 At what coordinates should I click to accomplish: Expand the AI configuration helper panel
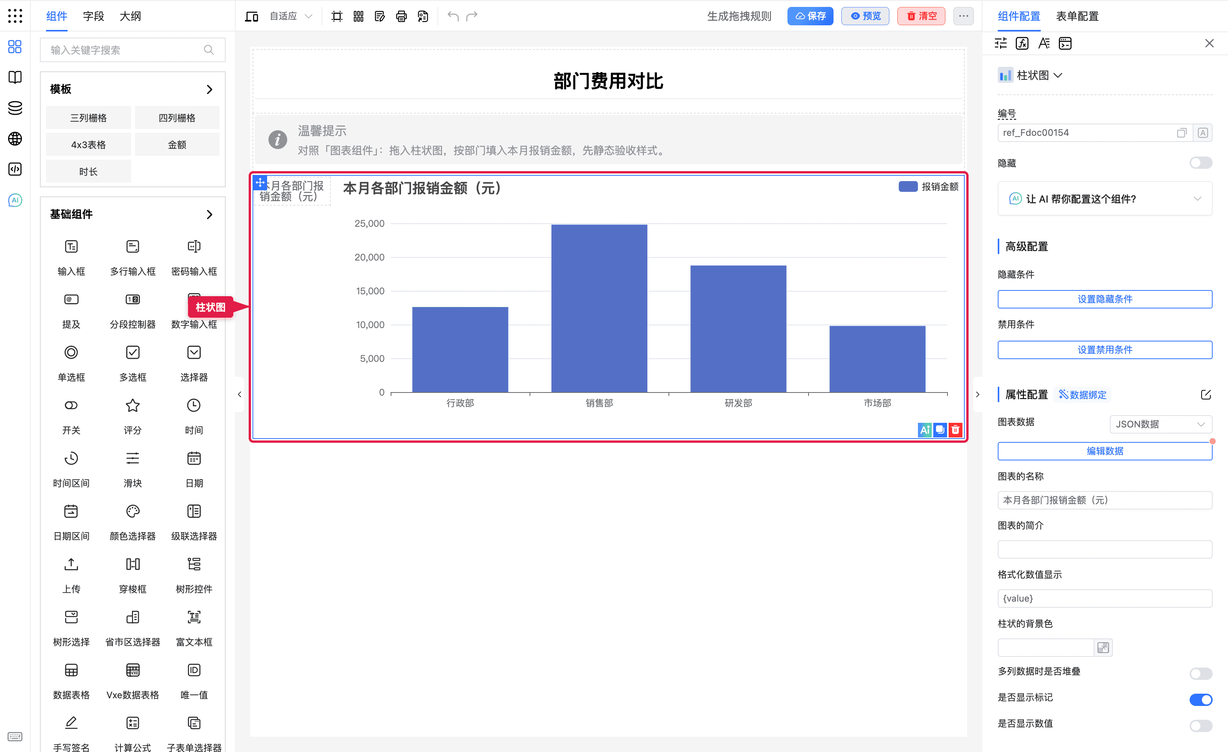pos(1105,199)
